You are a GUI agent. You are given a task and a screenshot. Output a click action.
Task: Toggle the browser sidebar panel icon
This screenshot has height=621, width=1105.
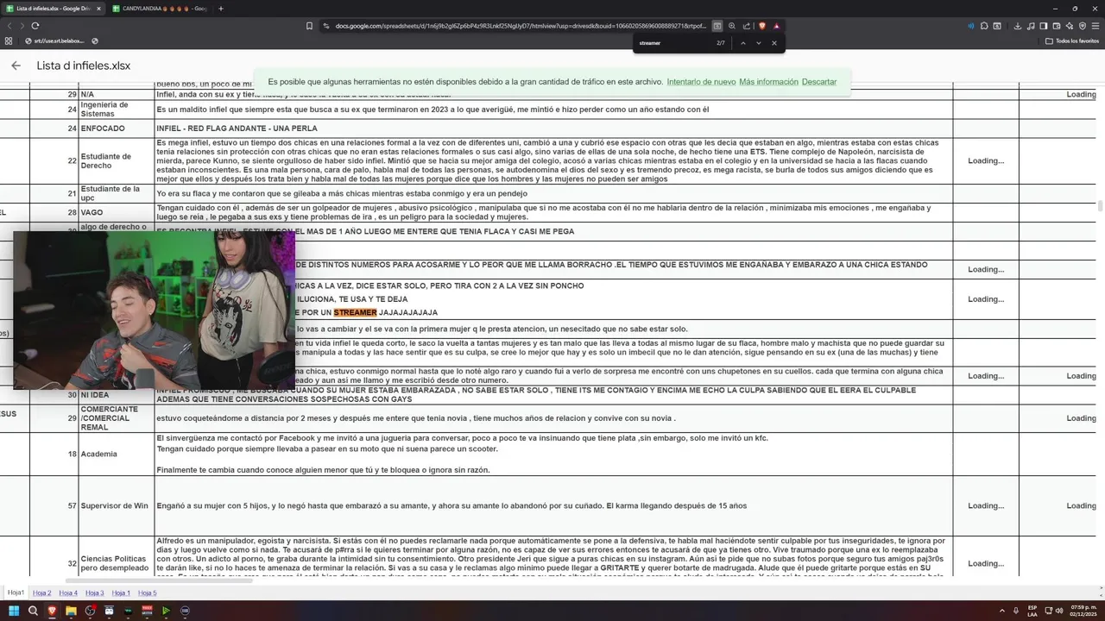pyautogui.click(x=1045, y=26)
